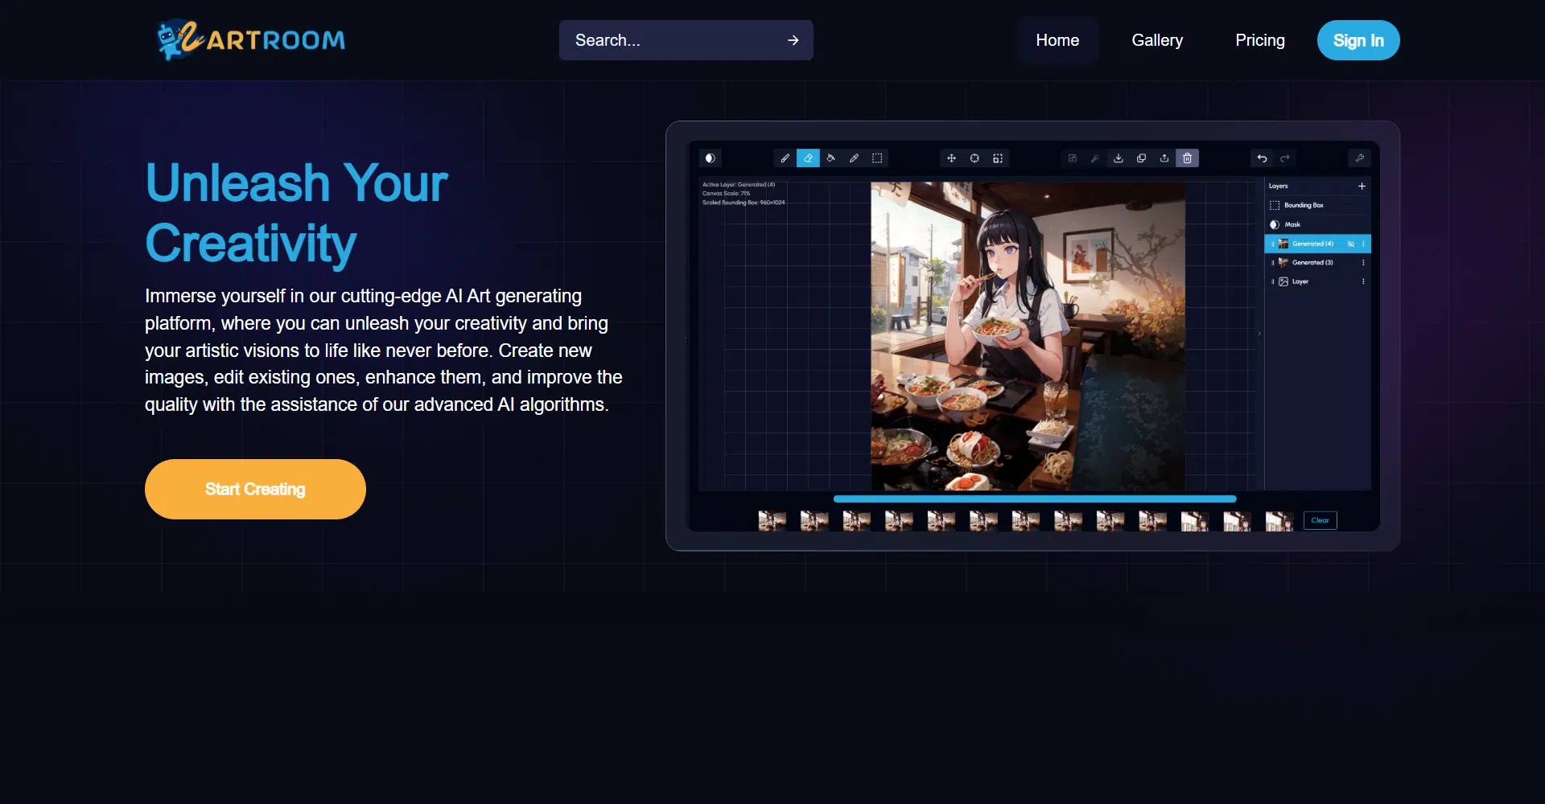Activate the move tool with arrows icon
The image size is (1545, 804).
pyautogui.click(x=951, y=158)
